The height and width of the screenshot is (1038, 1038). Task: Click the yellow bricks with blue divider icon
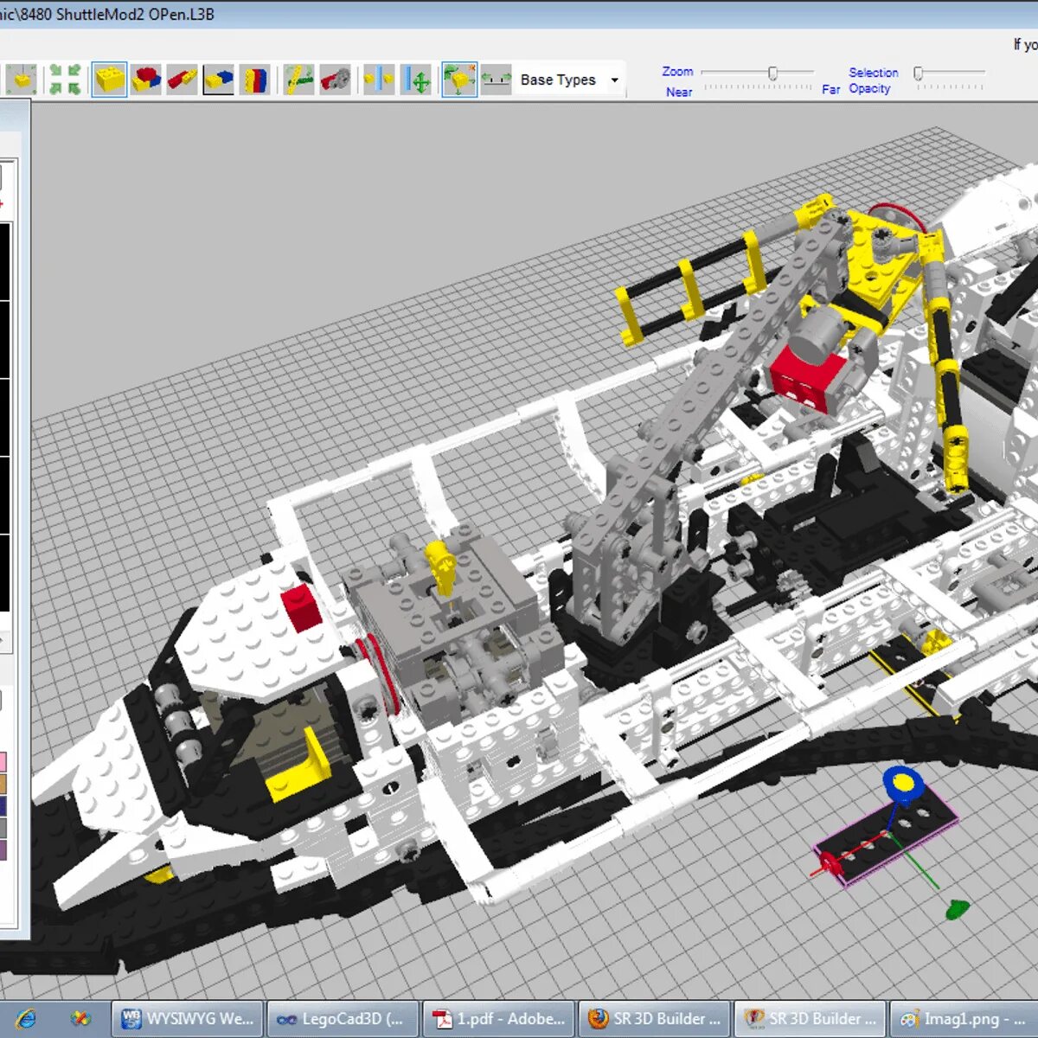coord(379,80)
